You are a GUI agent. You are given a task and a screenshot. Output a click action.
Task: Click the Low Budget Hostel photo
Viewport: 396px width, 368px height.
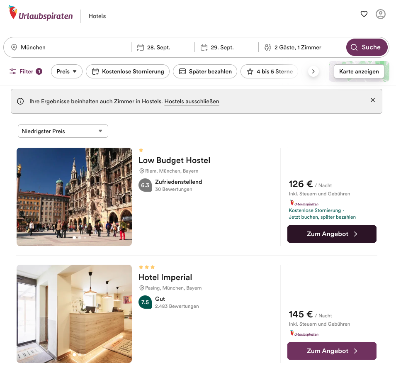coord(74,197)
